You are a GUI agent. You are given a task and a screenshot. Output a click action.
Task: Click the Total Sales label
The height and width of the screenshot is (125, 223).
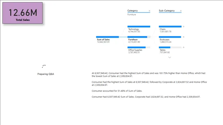tap(23, 20)
